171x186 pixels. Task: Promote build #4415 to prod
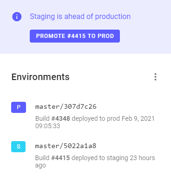tap(75, 36)
